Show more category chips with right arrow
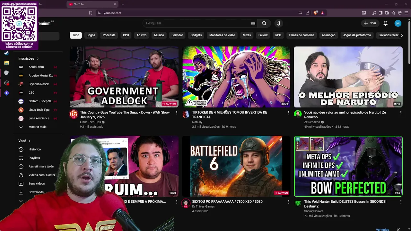The width and height of the screenshot is (411, 231). (x=401, y=35)
